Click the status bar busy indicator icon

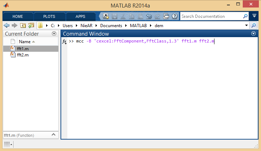(x=8, y=144)
